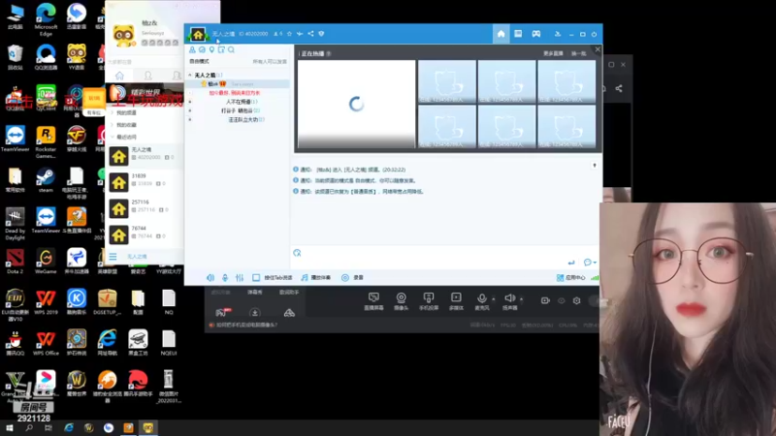Screen dimensions: 776x436
Task: Open the Steam desktop shortcut
Action: (46, 180)
